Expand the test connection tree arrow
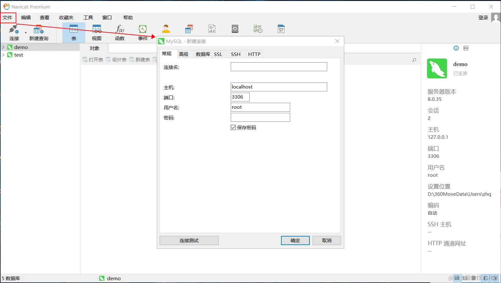 [x=3, y=55]
